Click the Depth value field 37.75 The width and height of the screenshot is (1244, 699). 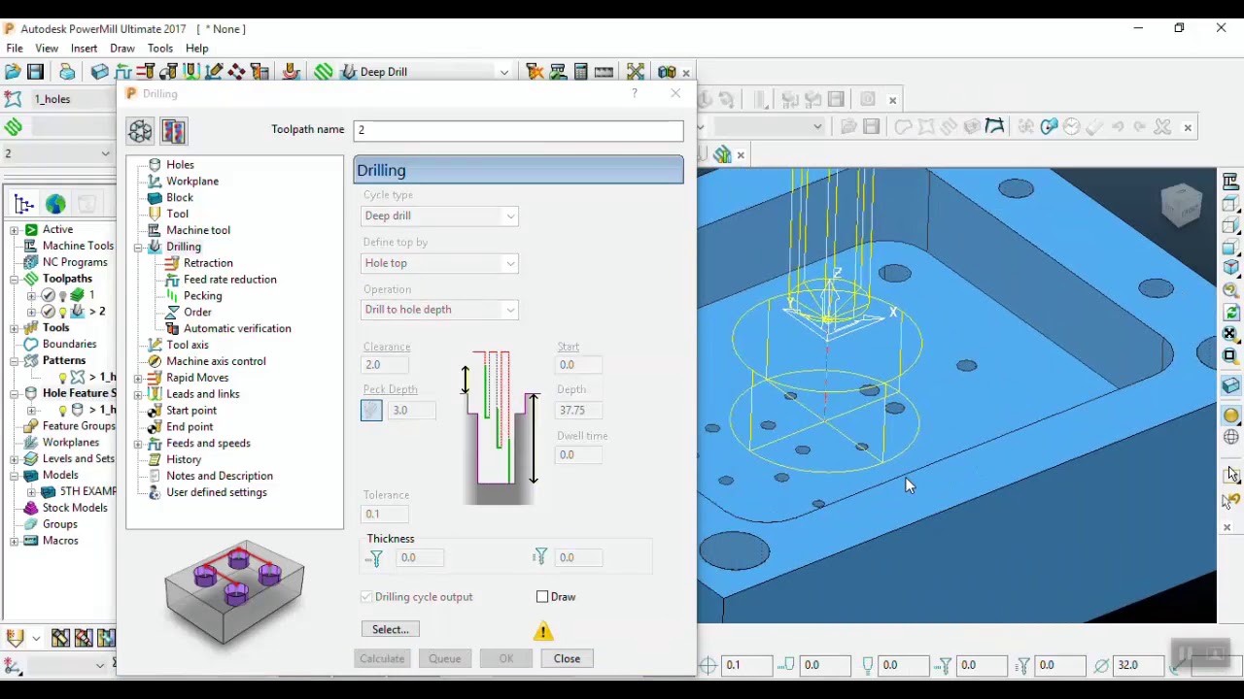pos(580,411)
